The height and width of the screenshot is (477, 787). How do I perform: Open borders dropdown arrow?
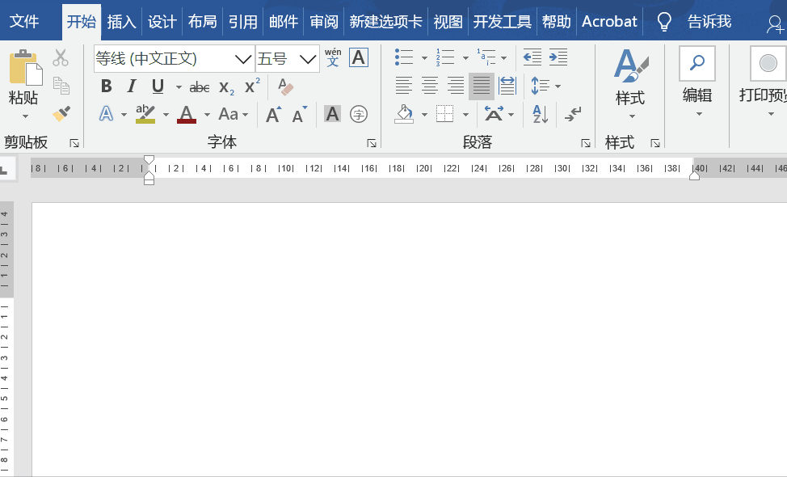(x=465, y=115)
